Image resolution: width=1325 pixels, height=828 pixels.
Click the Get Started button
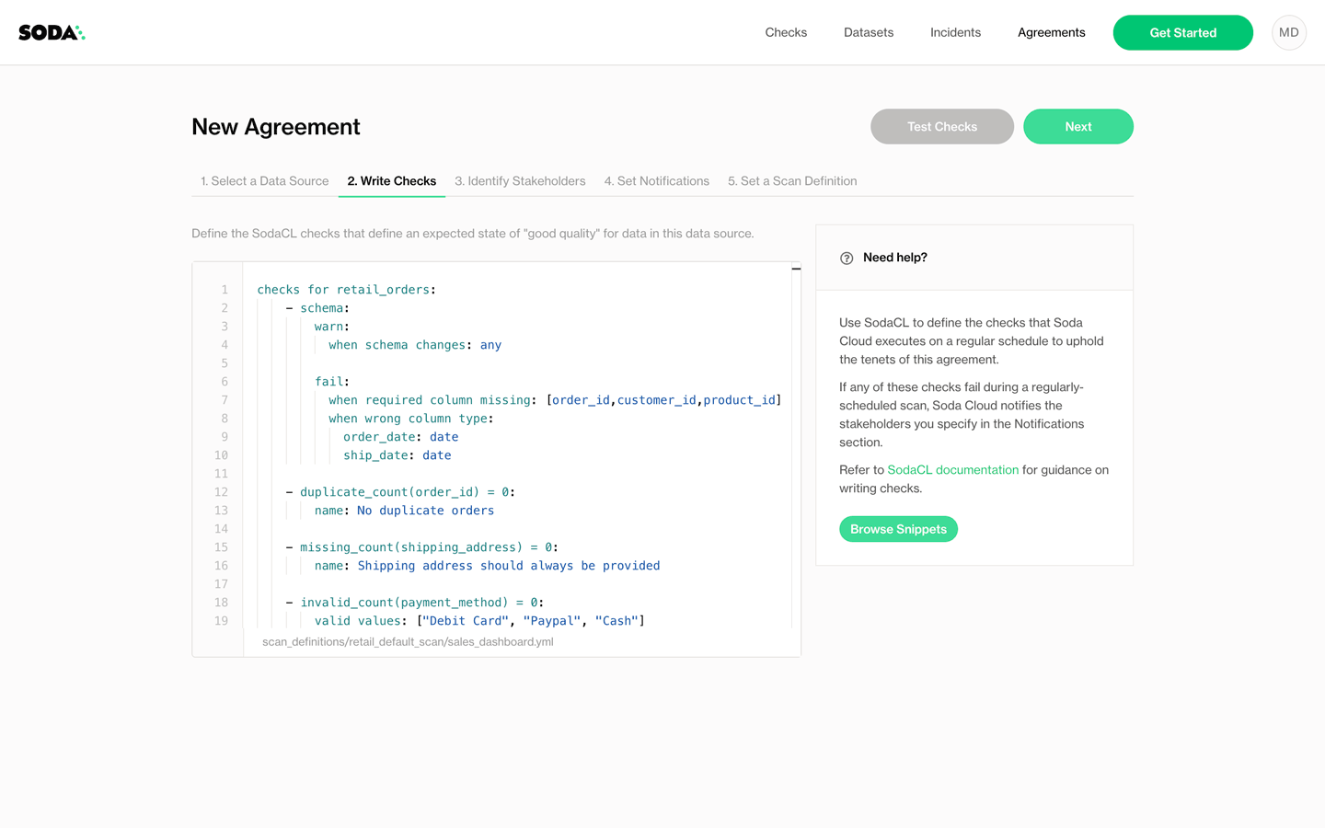click(1182, 32)
